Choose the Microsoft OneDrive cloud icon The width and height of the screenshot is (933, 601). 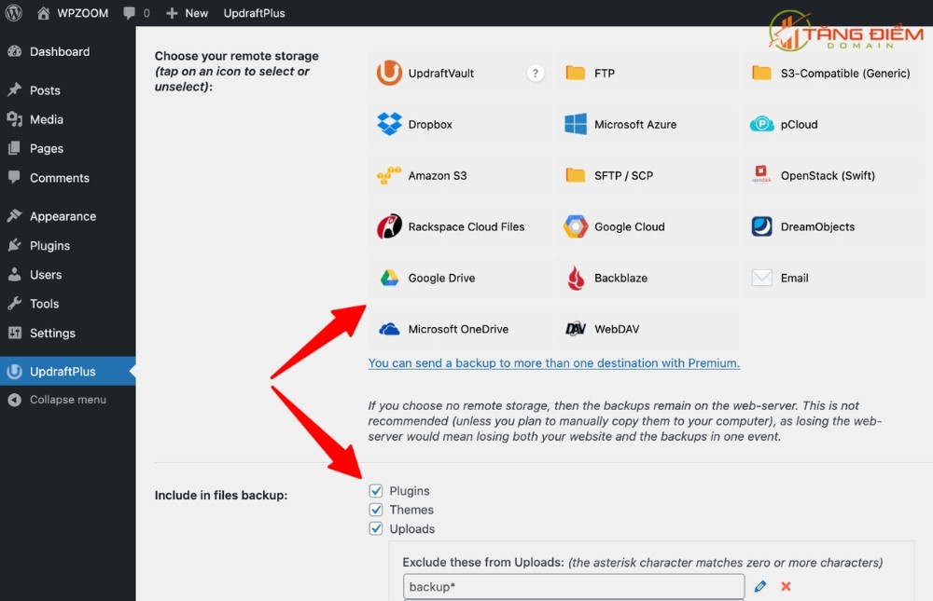[389, 329]
